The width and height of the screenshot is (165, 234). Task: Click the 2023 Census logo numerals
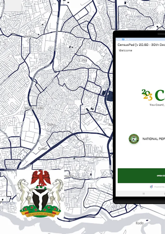coord(147,95)
